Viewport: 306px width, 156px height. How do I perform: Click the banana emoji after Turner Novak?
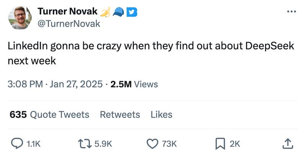(x=106, y=12)
